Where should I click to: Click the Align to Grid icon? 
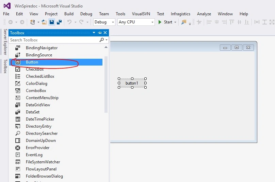click(199, 22)
